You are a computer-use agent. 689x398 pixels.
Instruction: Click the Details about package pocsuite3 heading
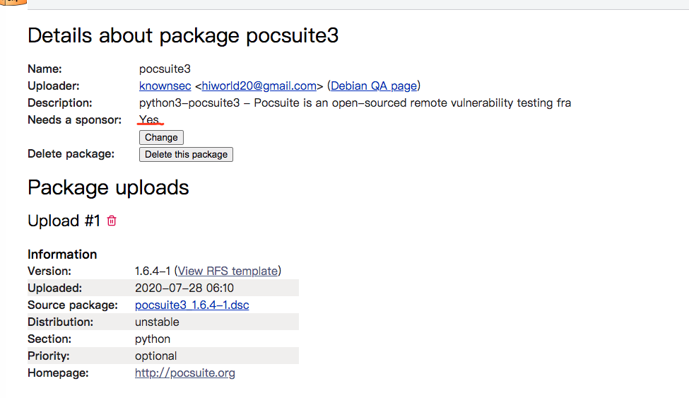[x=183, y=35]
